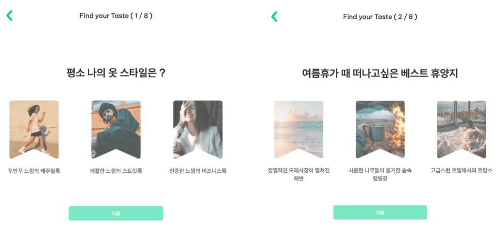Screen dimensions: 497x241
Task: Select the casual look photo card
Action: (34, 130)
